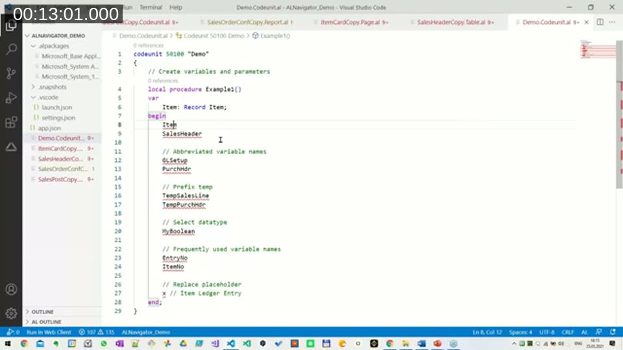Open settings.json in the explorer
Screen dimensions: 623x350
58,118
